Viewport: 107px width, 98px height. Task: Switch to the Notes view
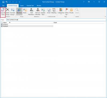click(x=25, y=11)
